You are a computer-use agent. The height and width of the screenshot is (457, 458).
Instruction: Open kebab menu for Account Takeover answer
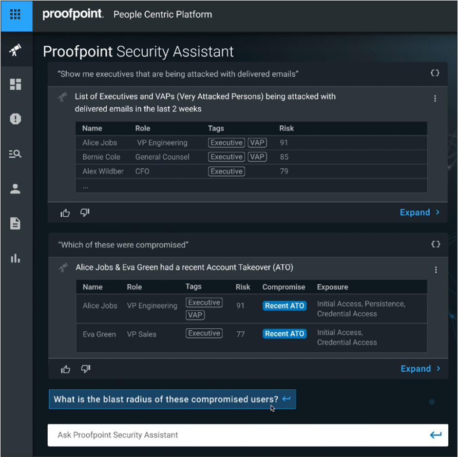click(436, 269)
